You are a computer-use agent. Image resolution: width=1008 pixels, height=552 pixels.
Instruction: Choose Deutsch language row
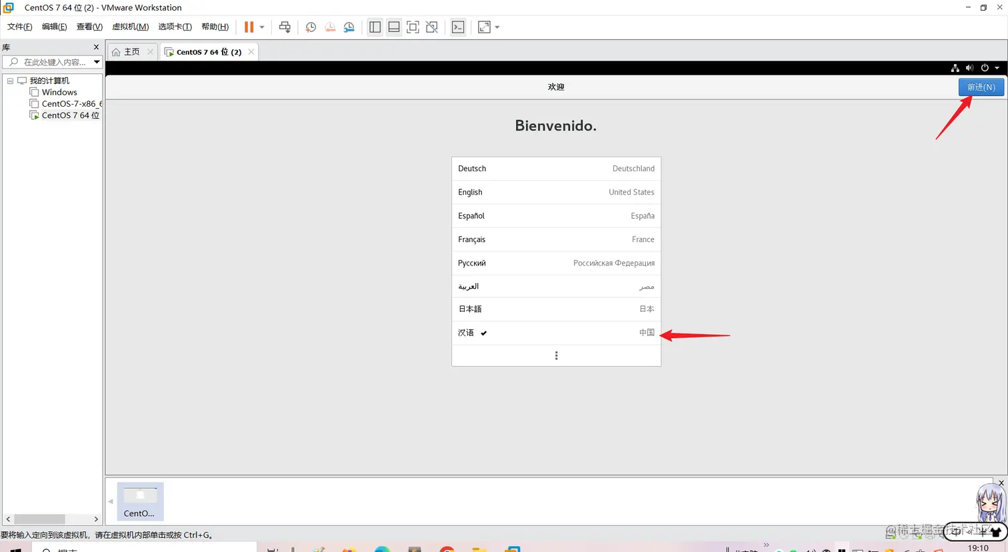pos(556,169)
